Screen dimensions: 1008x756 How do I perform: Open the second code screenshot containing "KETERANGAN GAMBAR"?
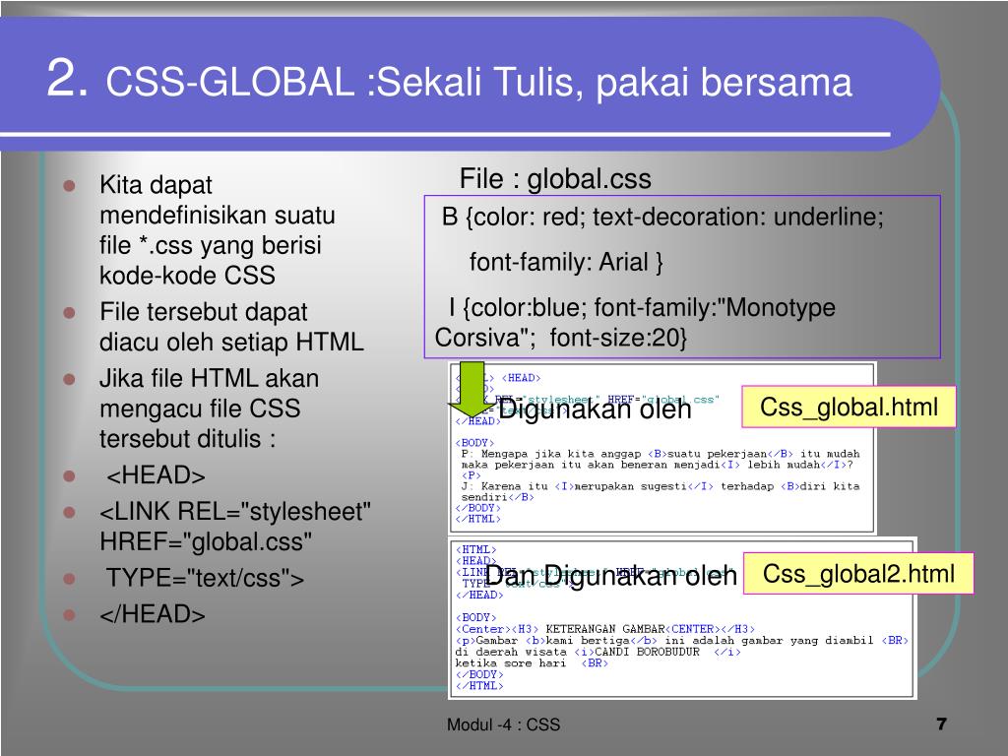coord(682,619)
